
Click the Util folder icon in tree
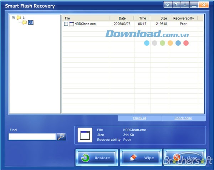(x=25, y=22)
